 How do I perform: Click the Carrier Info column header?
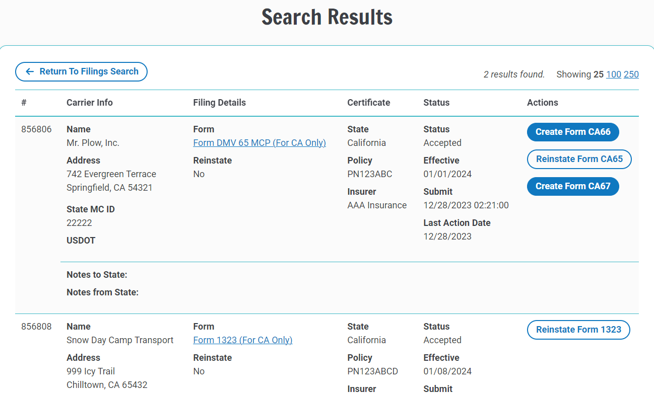click(x=90, y=102)
